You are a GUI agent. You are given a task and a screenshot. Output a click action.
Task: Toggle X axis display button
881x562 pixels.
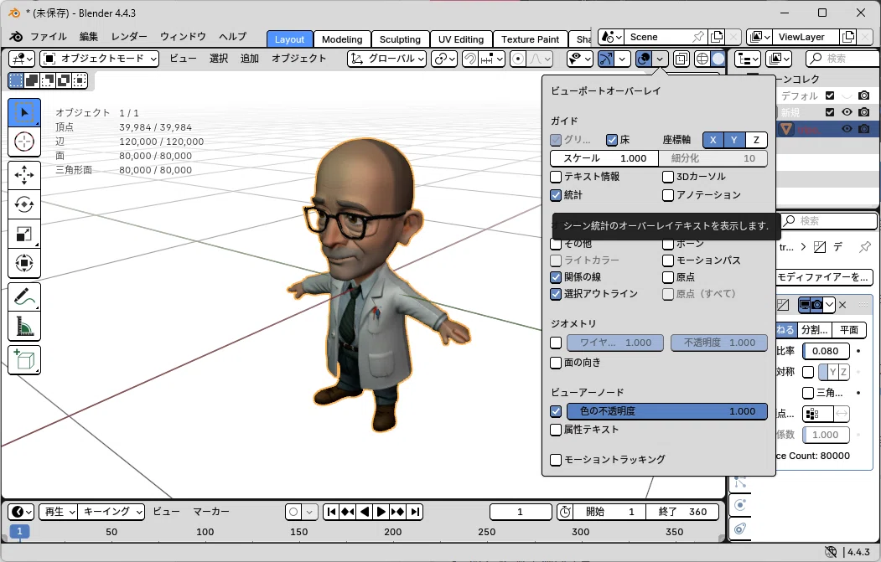[x=713, y=140]
